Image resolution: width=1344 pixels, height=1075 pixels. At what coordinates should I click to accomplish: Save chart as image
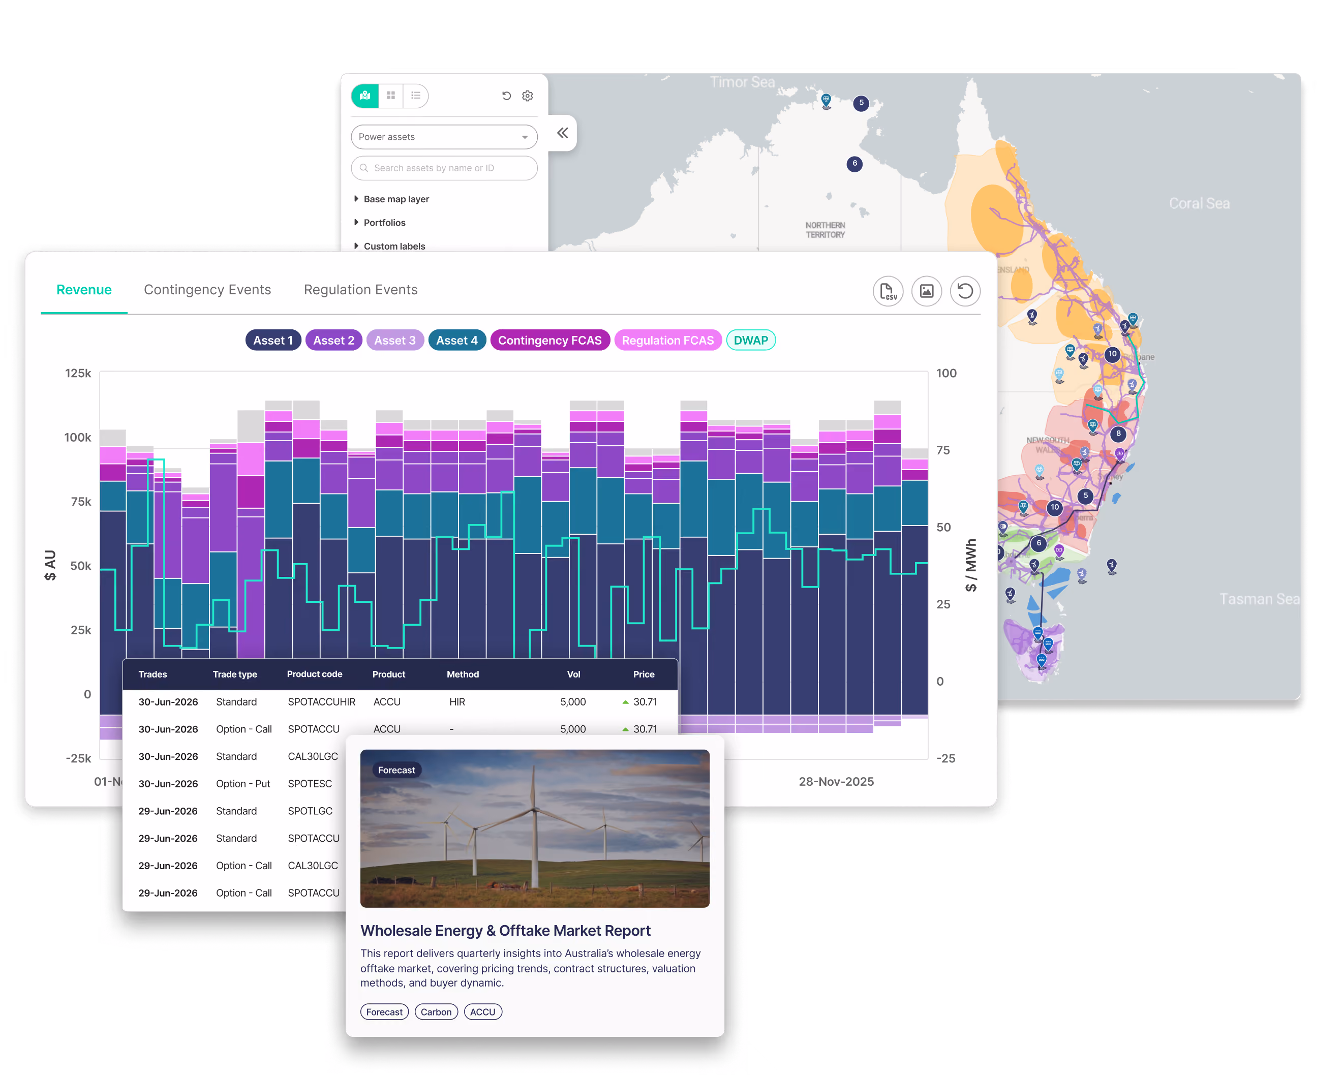[x=926, y=291]
